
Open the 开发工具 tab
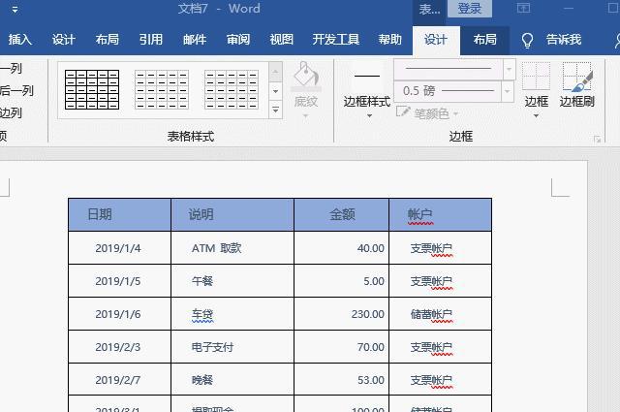click(x=336, y=40)
